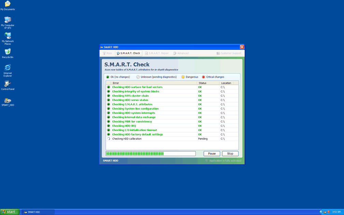Open the Customer Support link
344x215 pixels.
click(x=229, y=53)
